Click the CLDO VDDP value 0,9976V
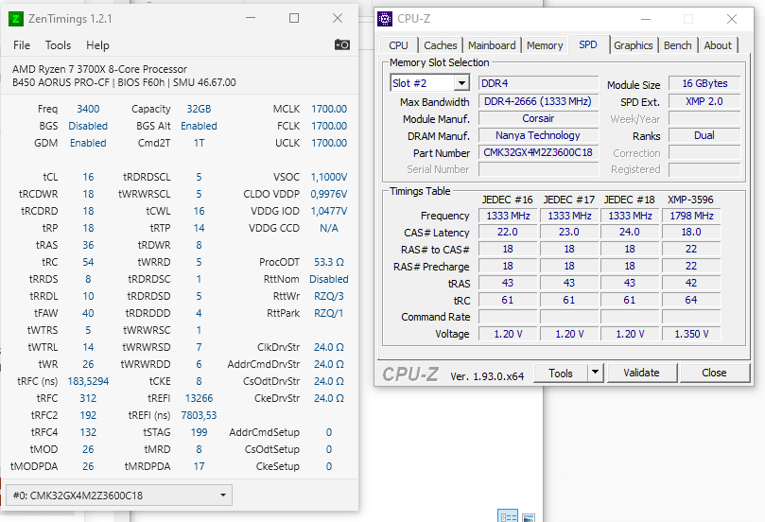This screenshot has width=765, height=522. [x=329, y=194]
